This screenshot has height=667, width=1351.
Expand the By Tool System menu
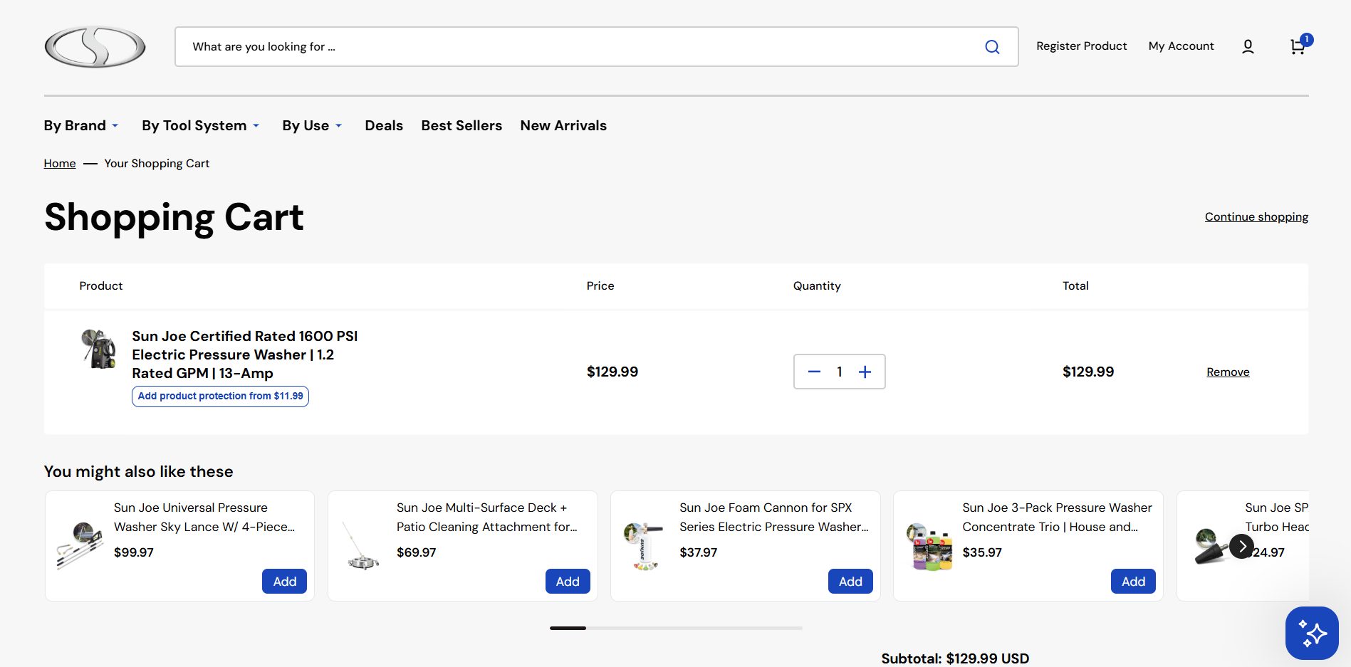201,125
